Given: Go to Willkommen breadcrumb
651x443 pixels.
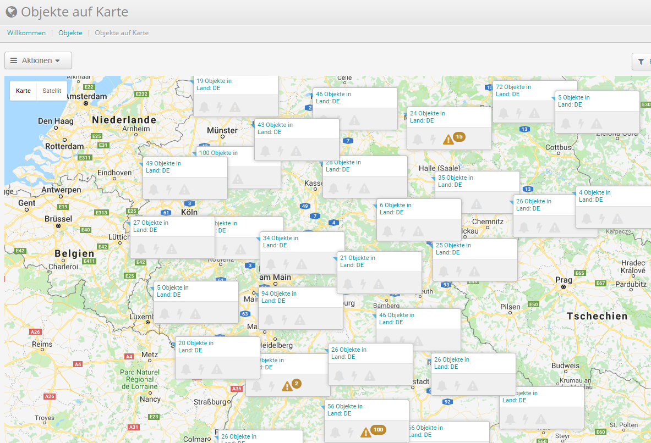Looking at the screenshot, I should pyautogui.click(x=26, y=33).
